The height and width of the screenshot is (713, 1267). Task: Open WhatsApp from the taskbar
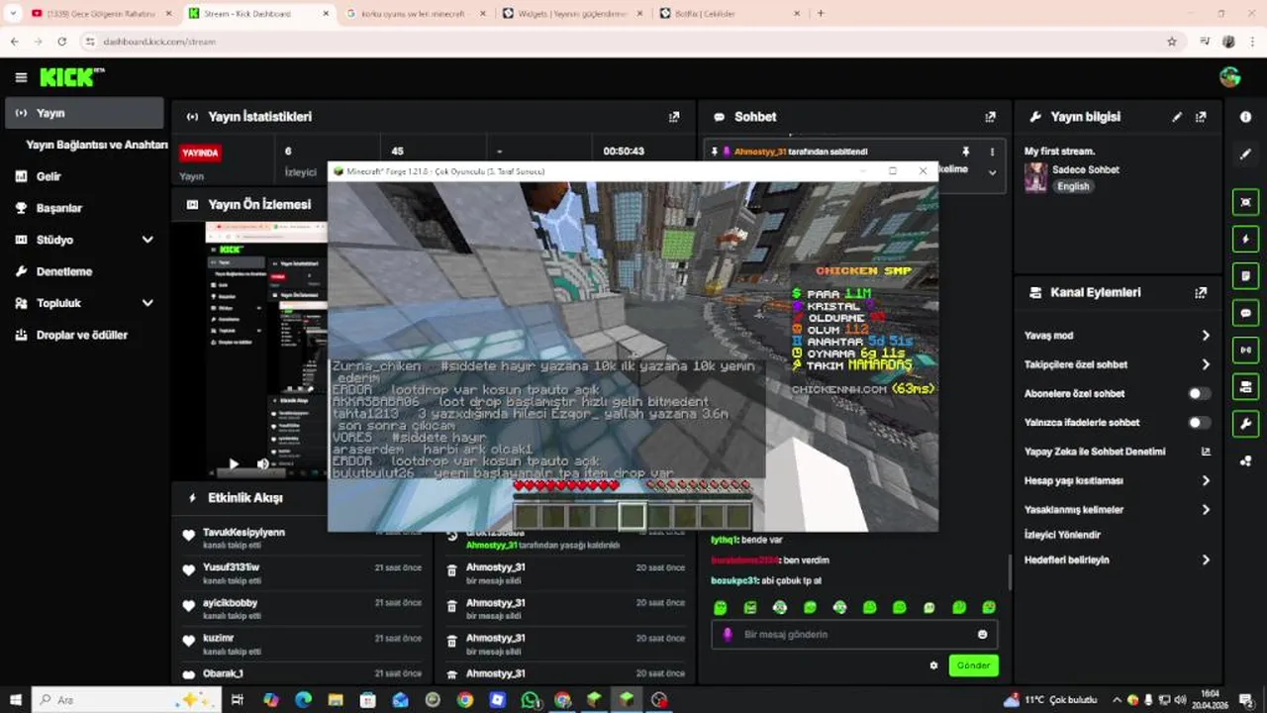click(531, 700)
